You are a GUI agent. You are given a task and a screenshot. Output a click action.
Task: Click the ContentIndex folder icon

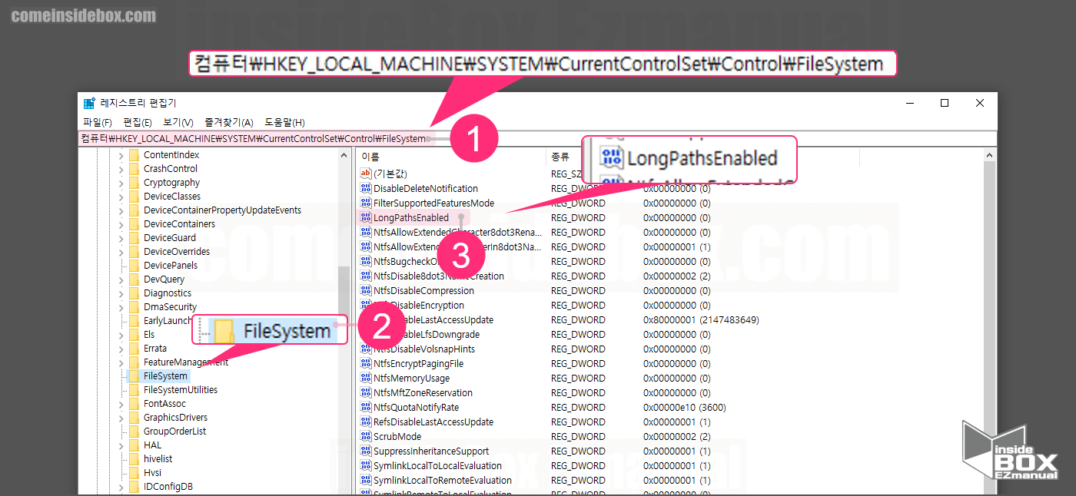134,155
